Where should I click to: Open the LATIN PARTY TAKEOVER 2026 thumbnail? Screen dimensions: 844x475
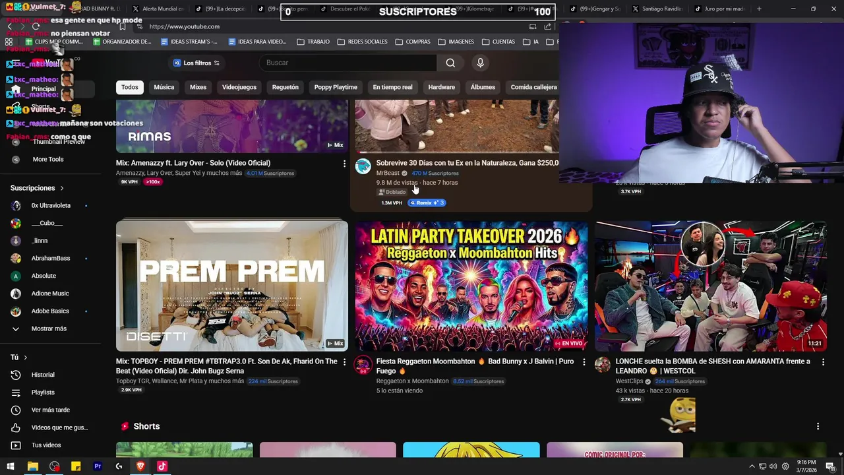[471, 286]
